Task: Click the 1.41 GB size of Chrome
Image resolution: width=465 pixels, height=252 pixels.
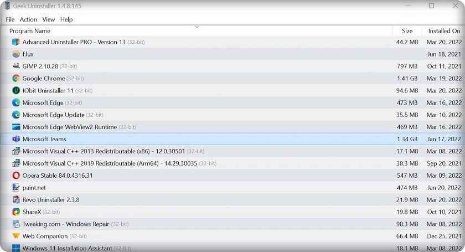Action: pos(407,78)
